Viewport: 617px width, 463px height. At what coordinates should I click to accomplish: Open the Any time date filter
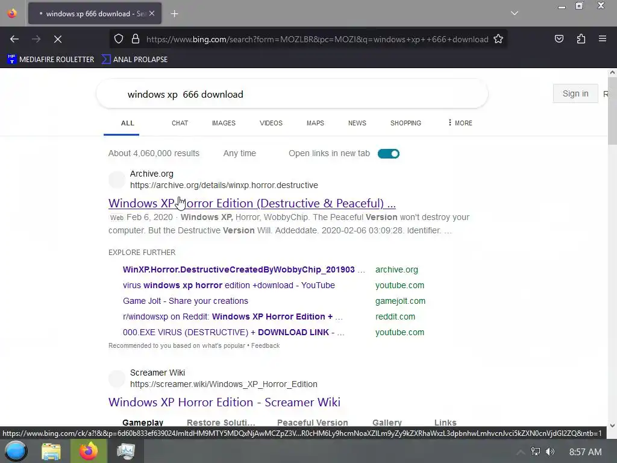point(240,154)
